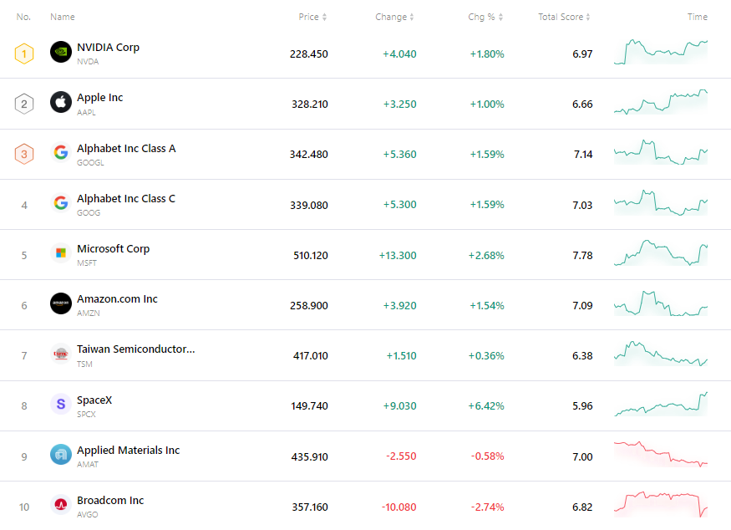
Task: Click the Time column header
Action: tap(698, 17)
